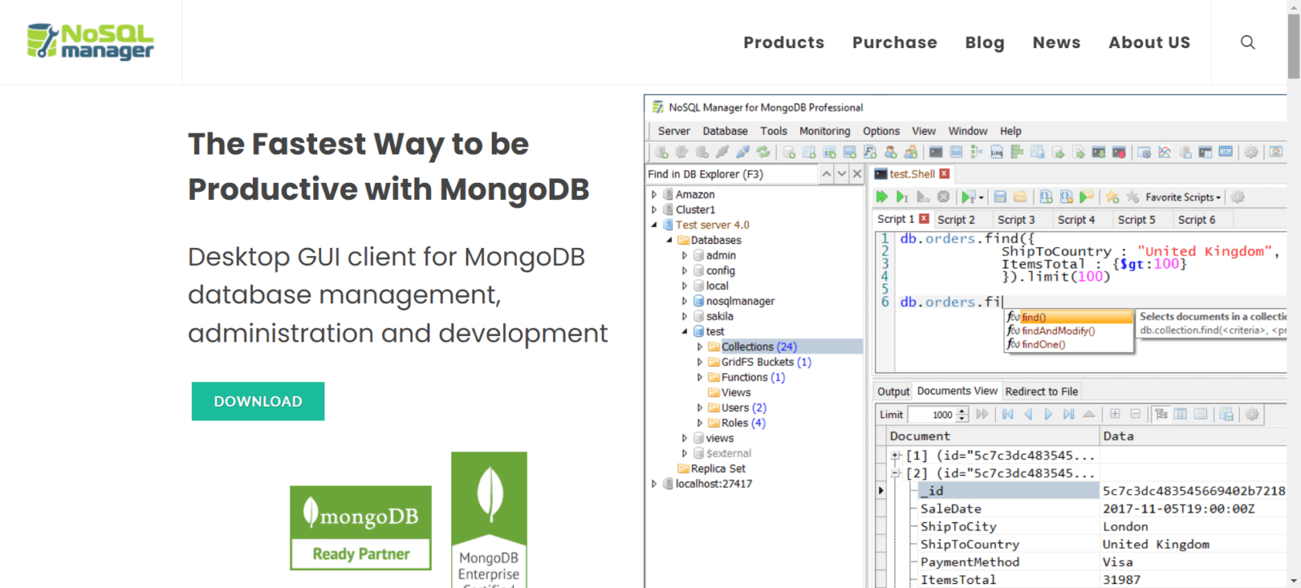1301x588 pixels.
Task: Switch to Script 6 tab
Action: tap(1197, 220)
